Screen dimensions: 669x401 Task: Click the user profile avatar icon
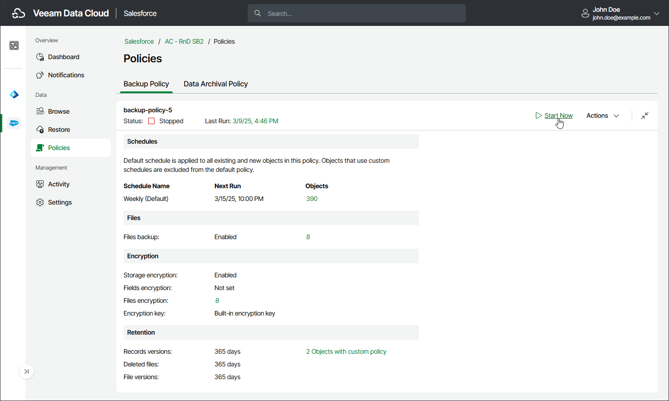(x=585, y=14)
